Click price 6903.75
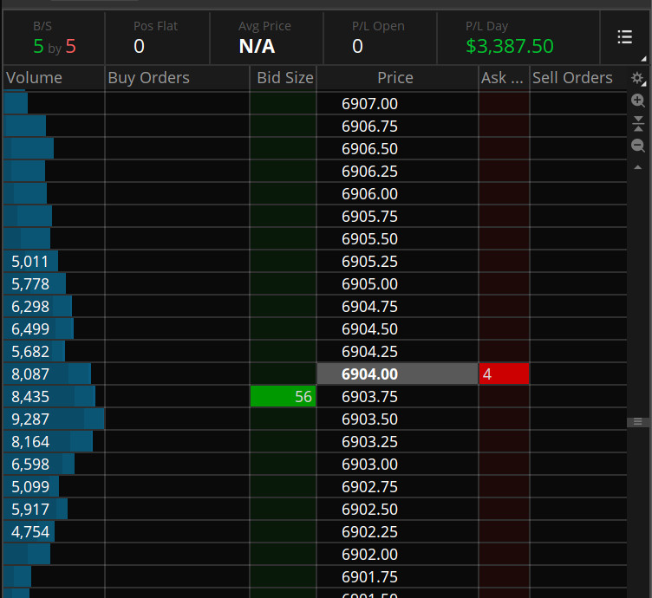Viewport: 652px width, 598px height. tap(369, 396)
